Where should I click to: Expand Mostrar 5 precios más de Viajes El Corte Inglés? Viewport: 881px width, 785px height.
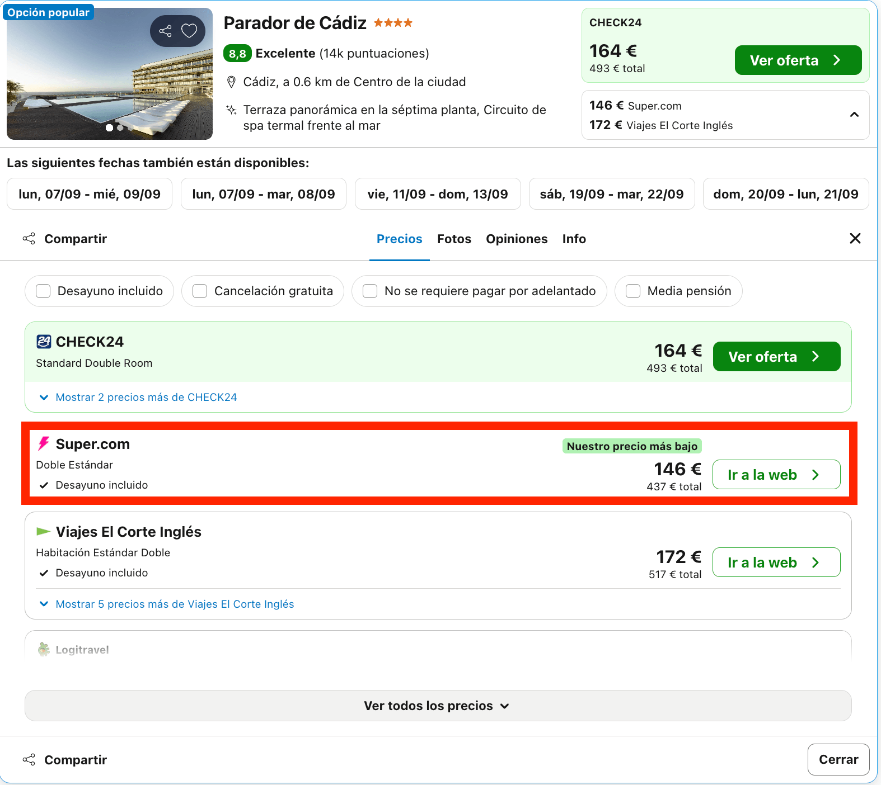pyautogui.click(x=166, y=604)
